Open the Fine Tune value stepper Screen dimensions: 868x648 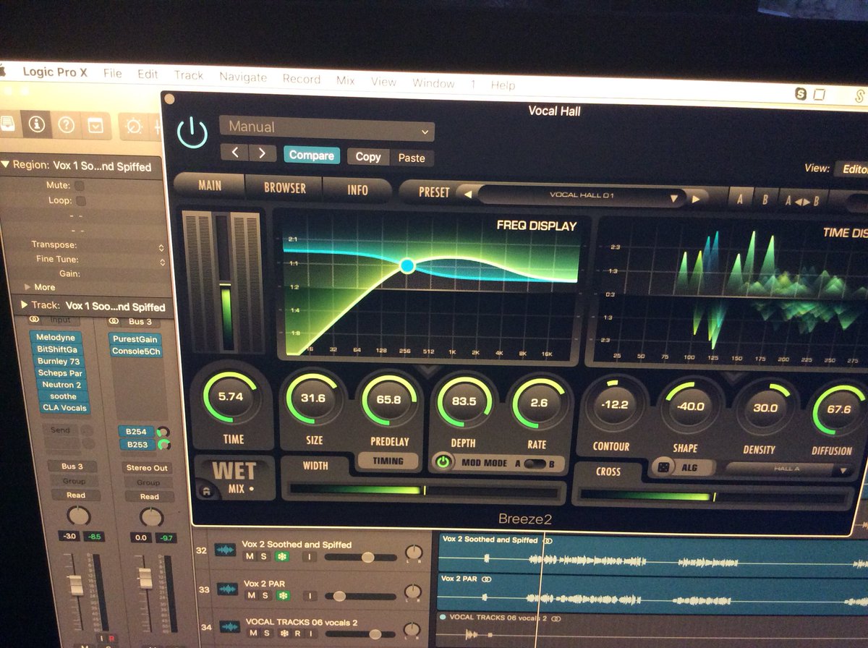click(x=161, y=262)
